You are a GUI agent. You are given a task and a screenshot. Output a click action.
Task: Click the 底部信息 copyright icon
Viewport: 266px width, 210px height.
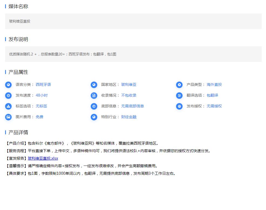click(94, 106)
